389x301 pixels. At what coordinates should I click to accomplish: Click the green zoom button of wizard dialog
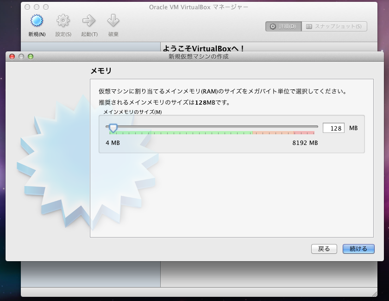[x=31, y=56]
